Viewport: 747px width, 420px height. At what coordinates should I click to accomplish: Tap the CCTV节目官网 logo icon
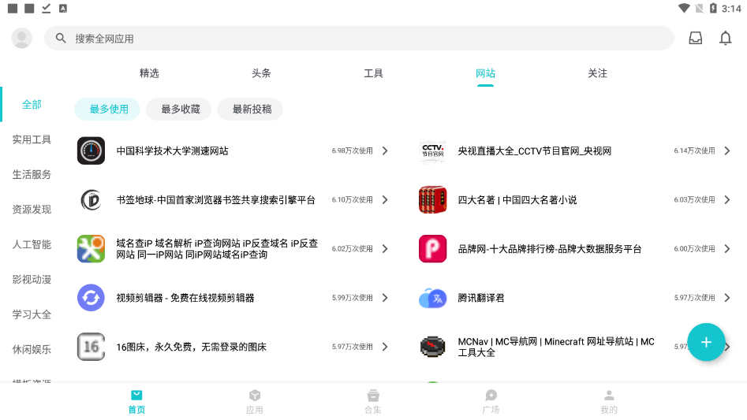432,151
